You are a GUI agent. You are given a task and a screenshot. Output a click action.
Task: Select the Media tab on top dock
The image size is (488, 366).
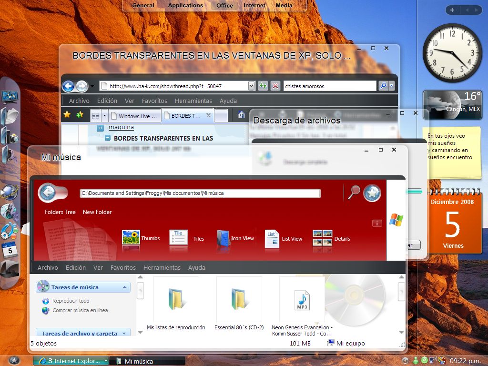(x=284, y=5)
